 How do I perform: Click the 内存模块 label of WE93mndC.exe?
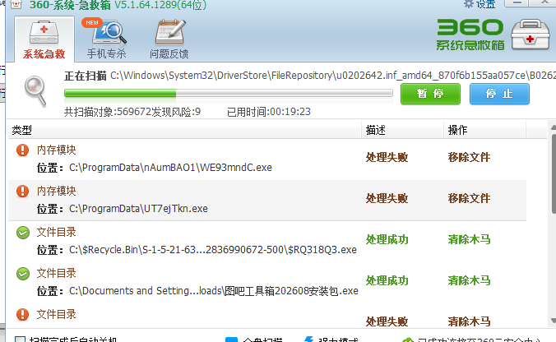(x=57, y=150)
